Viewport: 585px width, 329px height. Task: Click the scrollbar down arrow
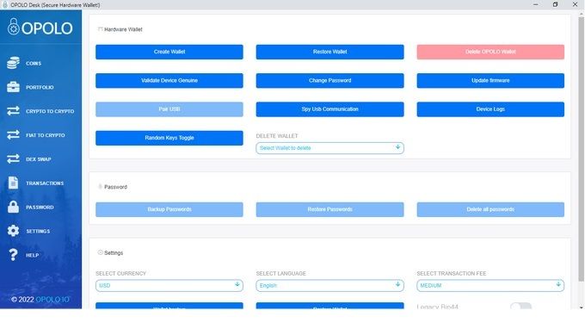(x=581, y=307)
